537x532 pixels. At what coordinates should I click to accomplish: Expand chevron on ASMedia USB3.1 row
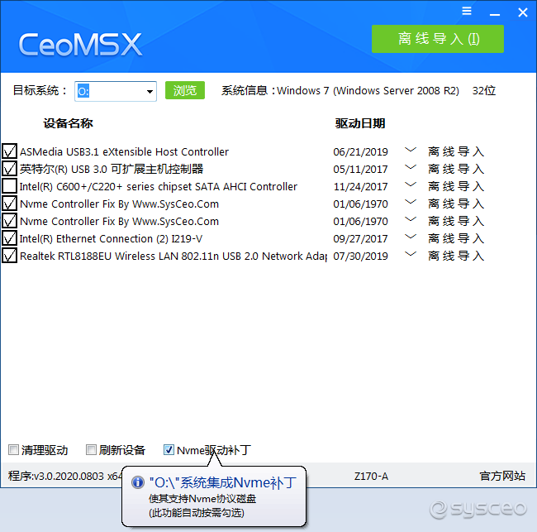point(411,151)
